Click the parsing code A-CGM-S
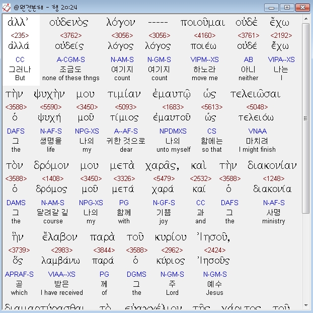This screenshot has width=313, height=313. (x=70, y=59)
